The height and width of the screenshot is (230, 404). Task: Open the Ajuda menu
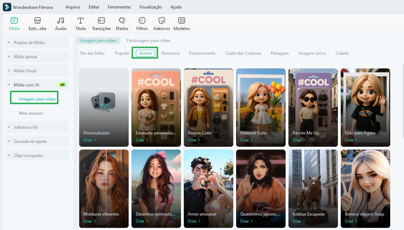pos(176,7)
